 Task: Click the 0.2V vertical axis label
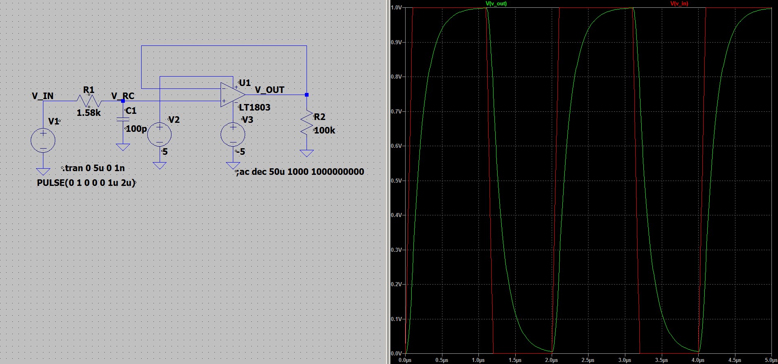click(396, 284)
